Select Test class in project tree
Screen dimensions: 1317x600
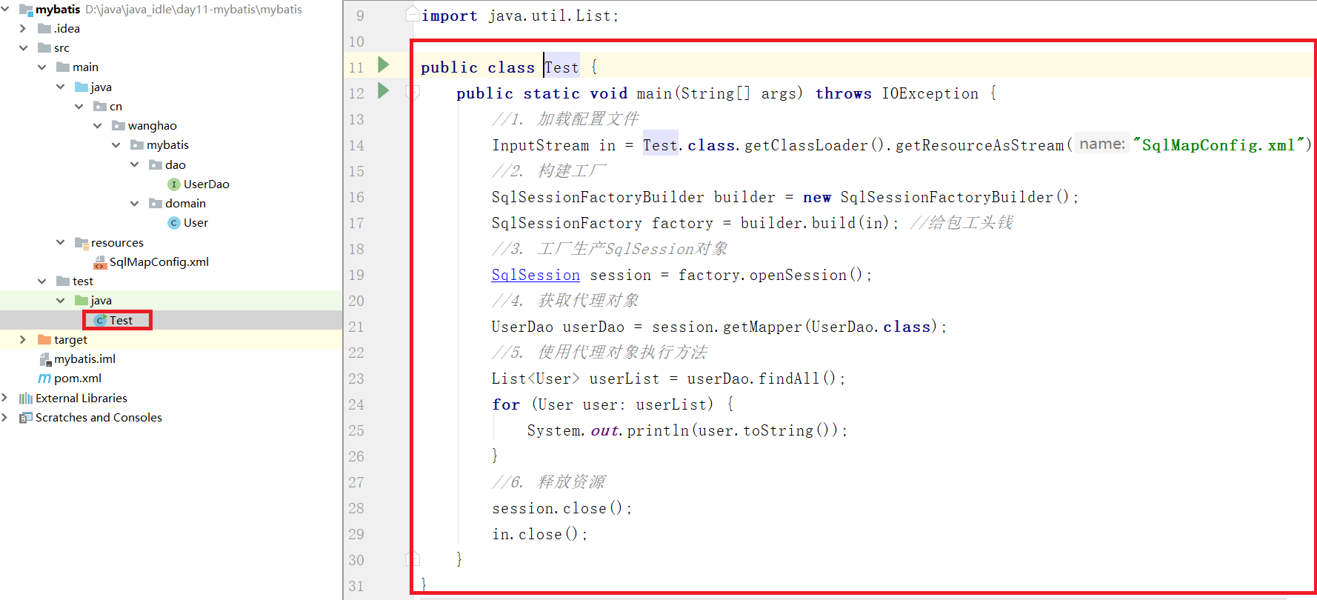pyautogui.click(x=121, y=320)
